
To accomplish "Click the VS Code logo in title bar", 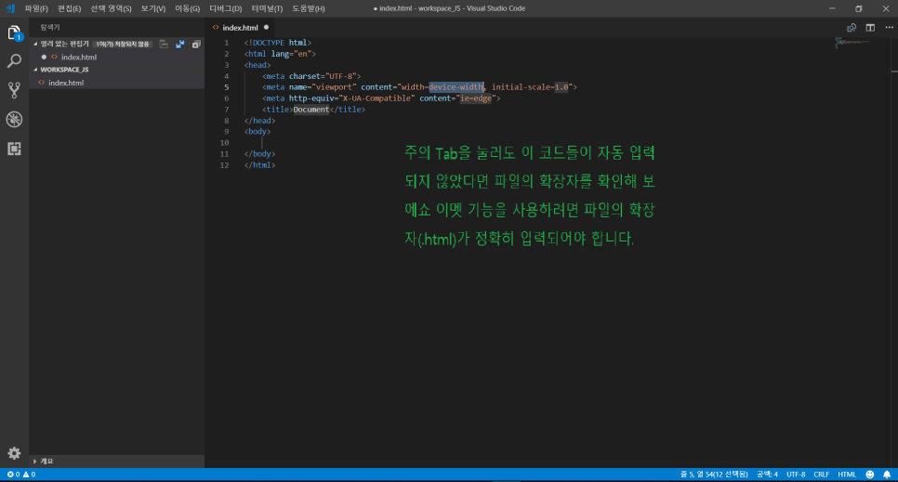I will pyautogui.click(x=10, y=8).
